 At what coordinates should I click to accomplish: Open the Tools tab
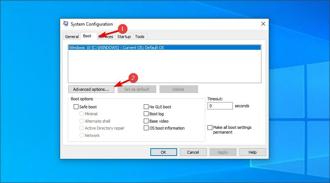point(140,37)
